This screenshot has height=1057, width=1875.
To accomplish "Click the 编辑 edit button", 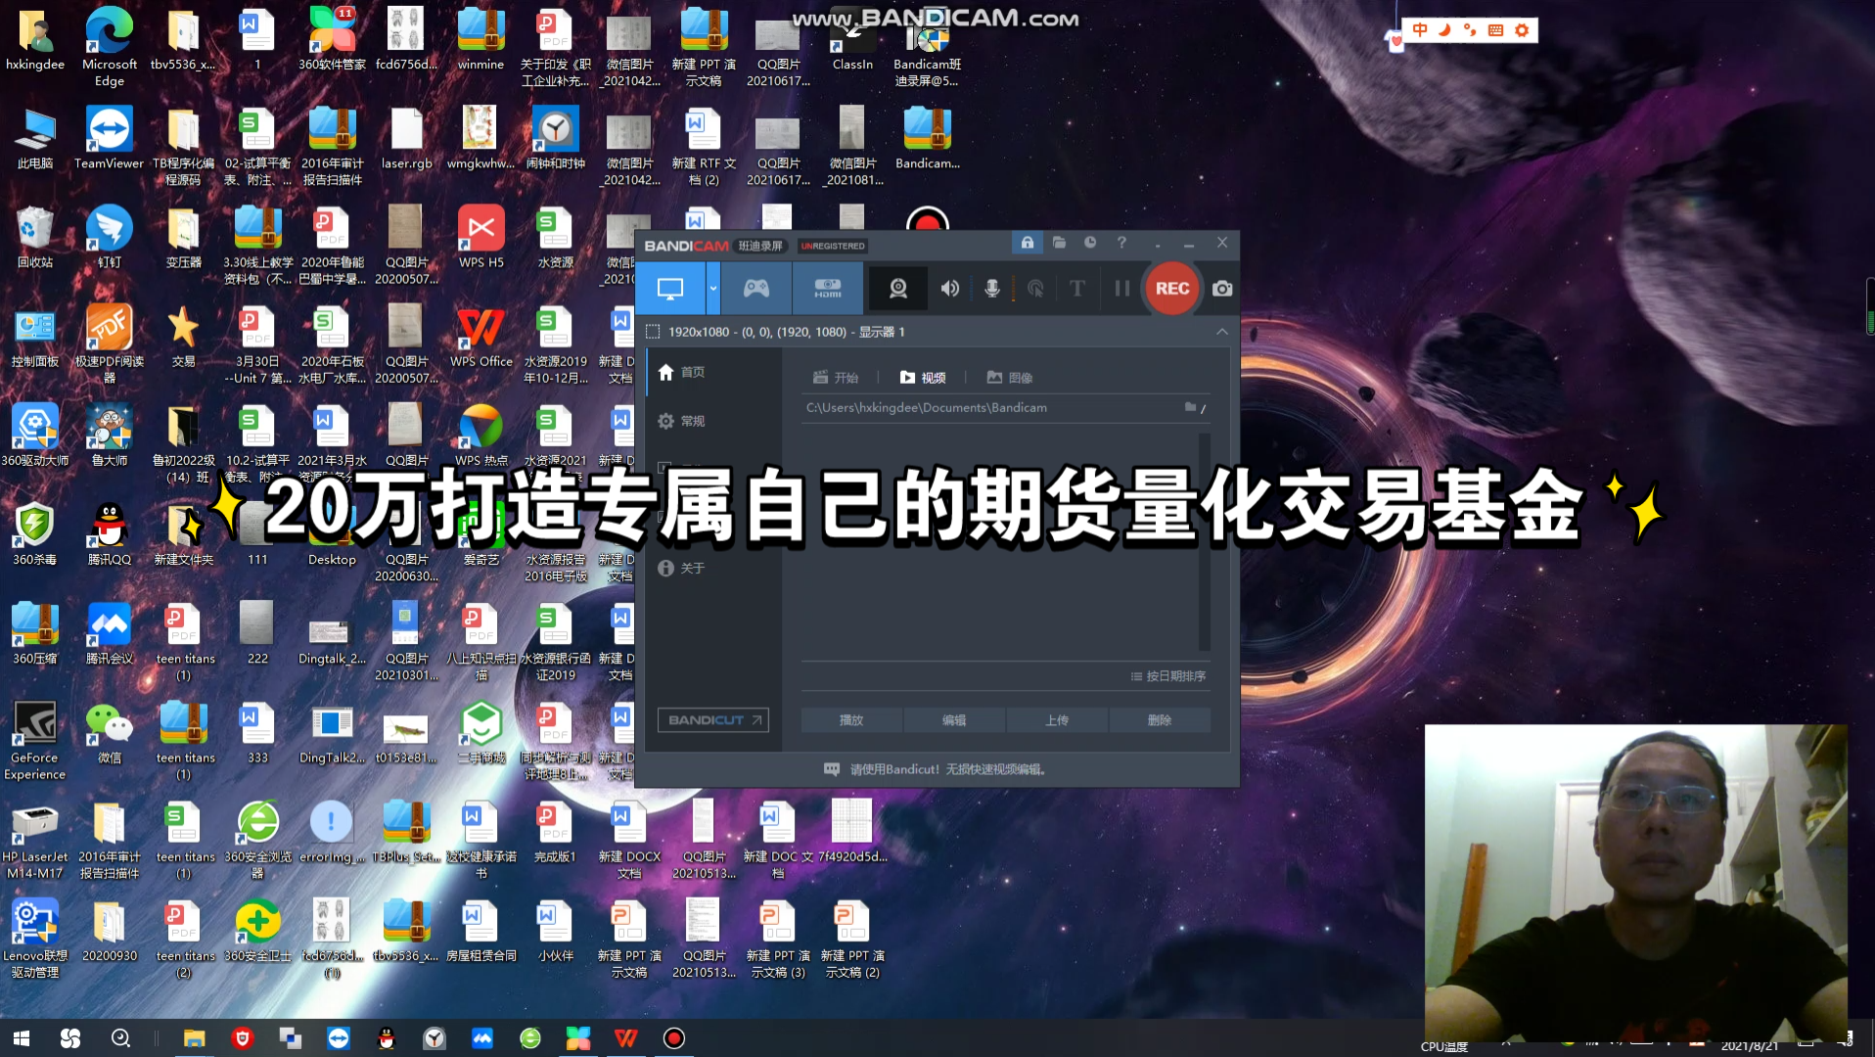I will 954,720.
